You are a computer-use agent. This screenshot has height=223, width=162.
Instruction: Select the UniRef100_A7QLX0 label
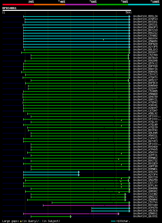pos(145,122)
